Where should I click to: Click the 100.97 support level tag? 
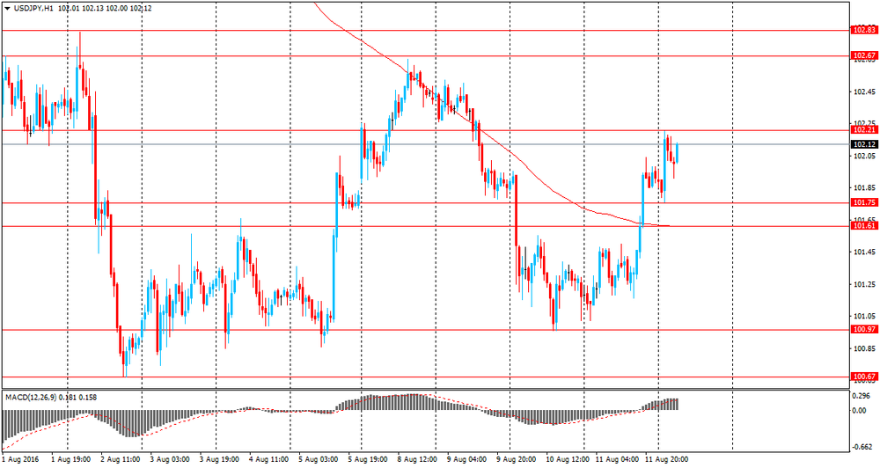[864, 329]
